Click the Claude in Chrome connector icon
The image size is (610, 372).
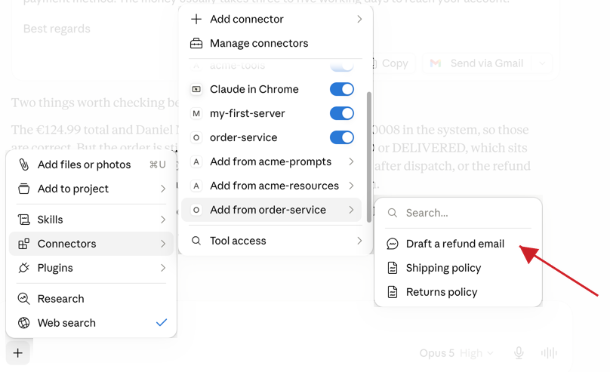196,89
